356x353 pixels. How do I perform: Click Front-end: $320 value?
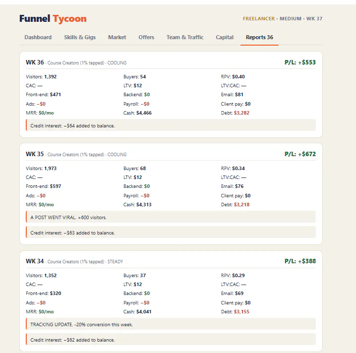tap(43, 294)
